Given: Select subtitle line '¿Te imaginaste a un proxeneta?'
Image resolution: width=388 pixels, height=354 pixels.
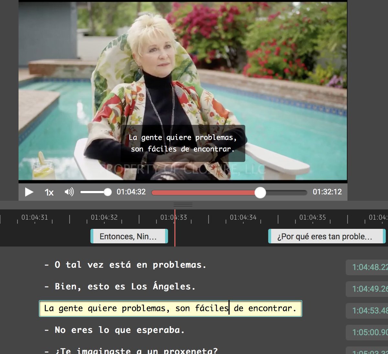Looking at the screenshot, I should [x=131, y=351].
